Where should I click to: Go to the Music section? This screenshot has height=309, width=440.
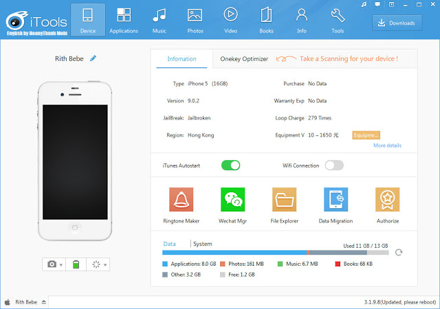click(159, 20)
